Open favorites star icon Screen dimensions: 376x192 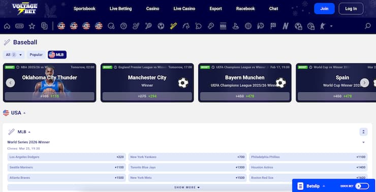tap(32, 26)
